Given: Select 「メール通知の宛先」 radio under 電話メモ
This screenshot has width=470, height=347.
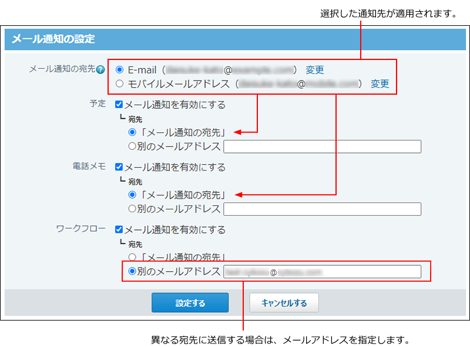Looking at the screenshot, I should 132,195.
